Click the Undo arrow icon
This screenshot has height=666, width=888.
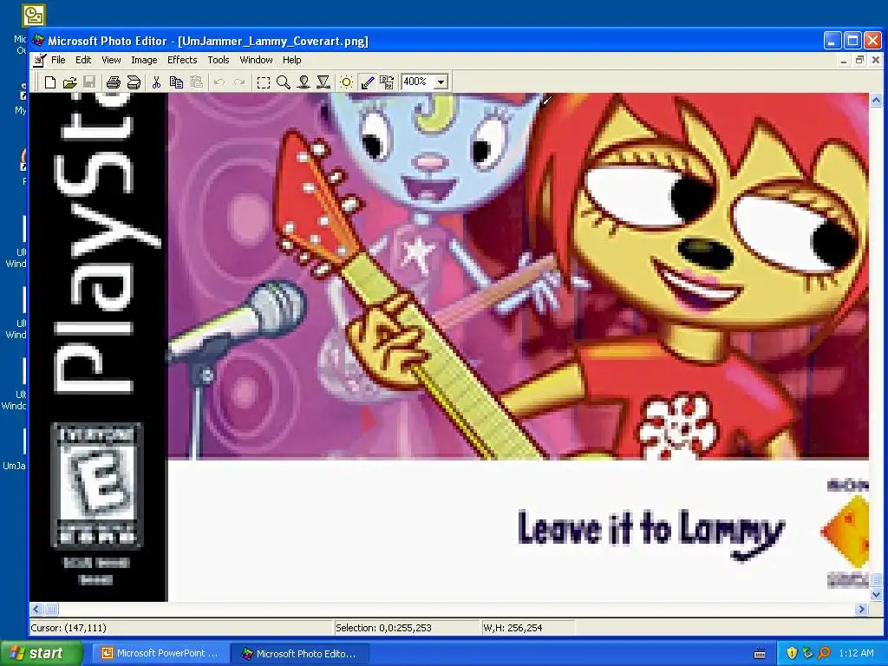pos(219,82)
